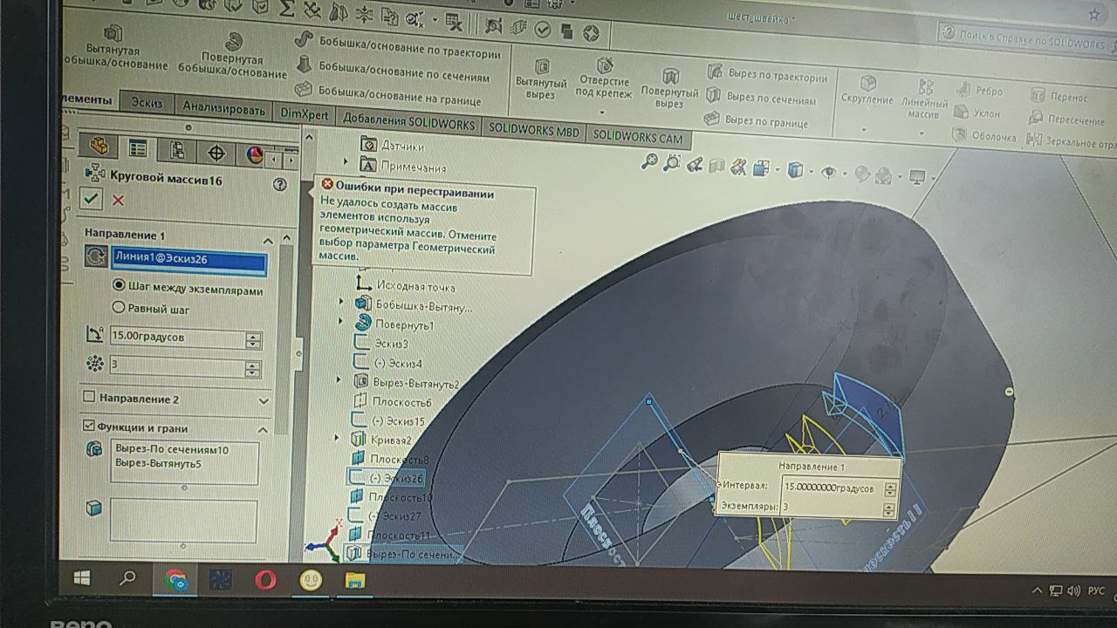Image resolution: width=1117 pixels, height=628 pixels.
Task: Click the Повернутый вырез tool
Action: (x=669, y=87)
